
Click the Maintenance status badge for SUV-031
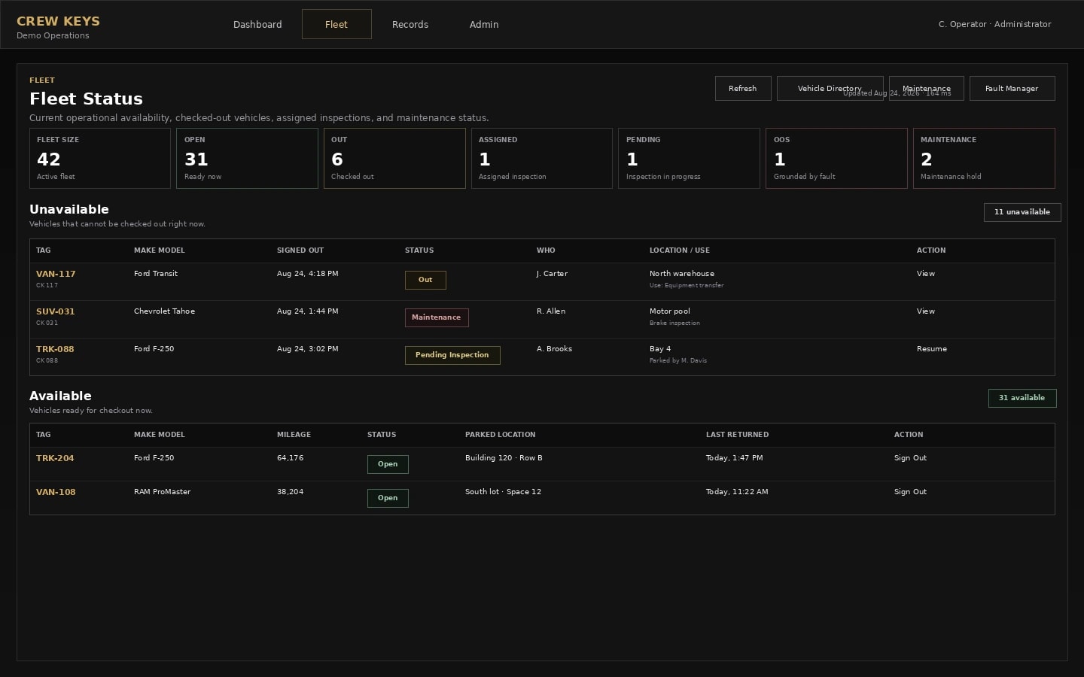437,317
